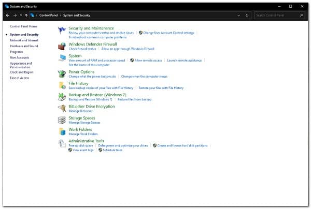Screen dimensions: 311x209
Task: Open Ease of Access category
Action: [20, 78]
